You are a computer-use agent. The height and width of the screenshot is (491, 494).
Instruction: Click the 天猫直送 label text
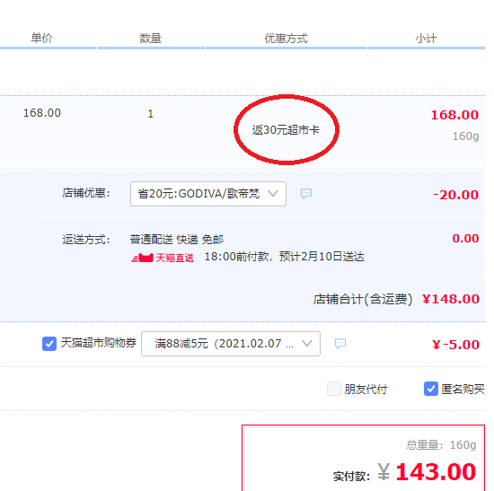tap(175, 258)
